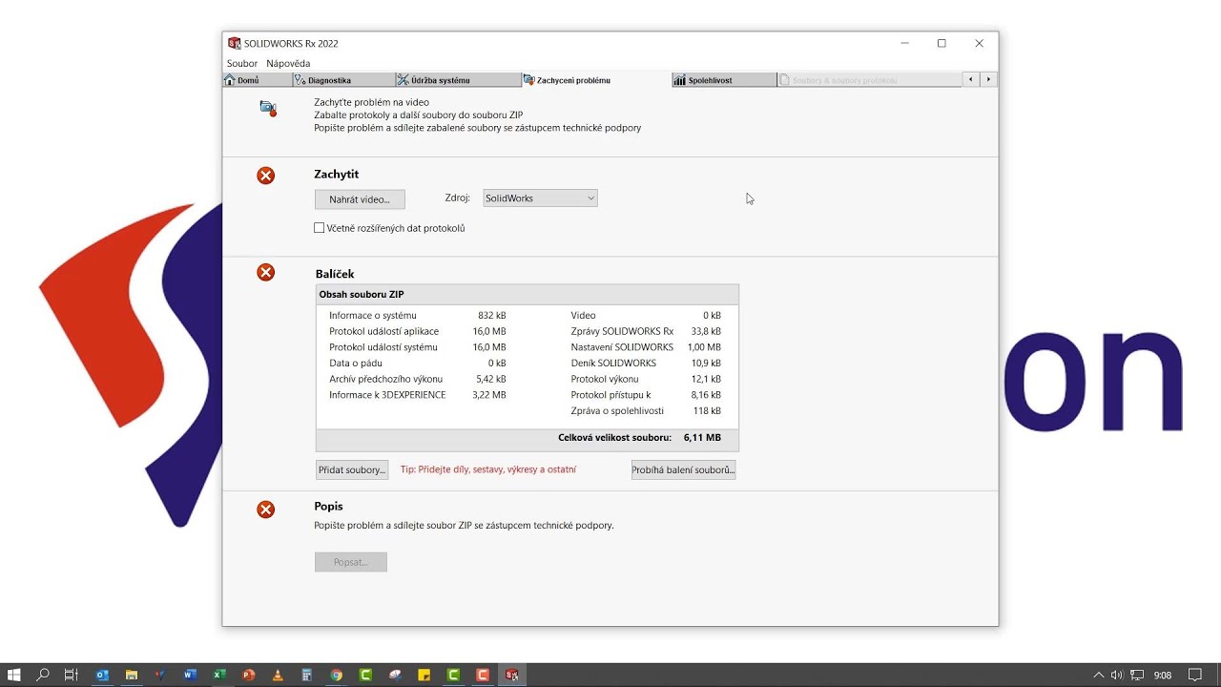Click the Nahrát video... button

pos(360,199)
